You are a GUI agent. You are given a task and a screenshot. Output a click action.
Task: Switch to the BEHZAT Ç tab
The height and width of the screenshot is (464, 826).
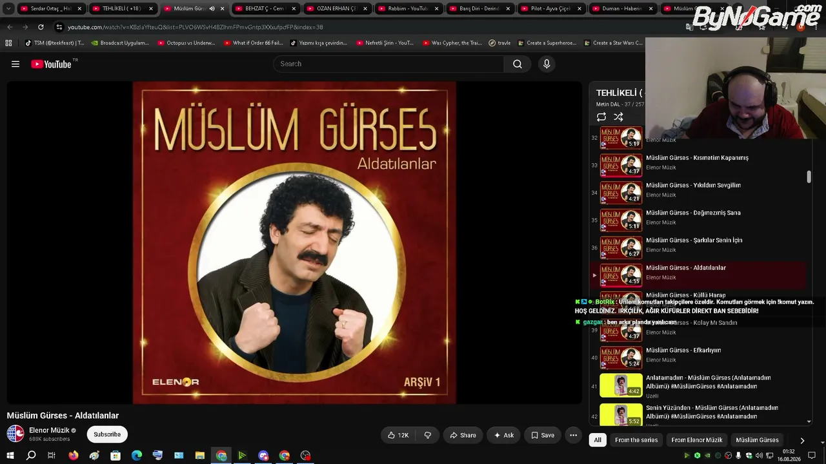[x=266, y=8]
